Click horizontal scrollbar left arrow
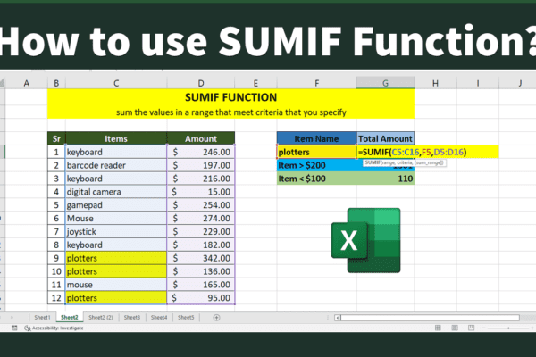 tap(338, 318)
